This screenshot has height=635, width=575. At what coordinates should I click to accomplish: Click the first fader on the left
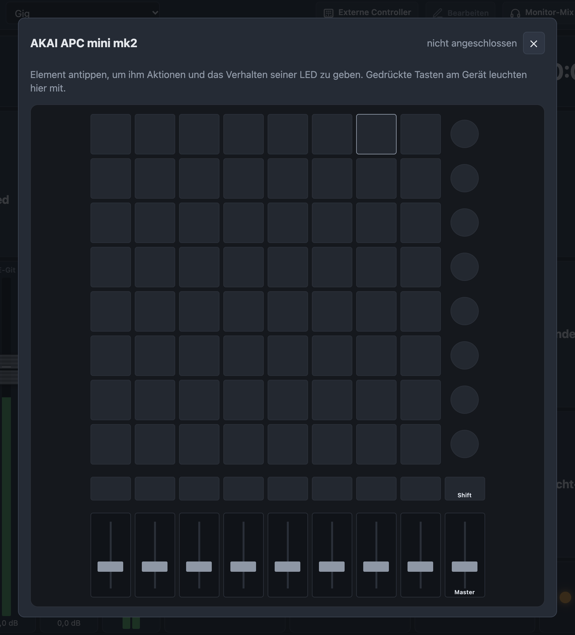coord(110,555)
